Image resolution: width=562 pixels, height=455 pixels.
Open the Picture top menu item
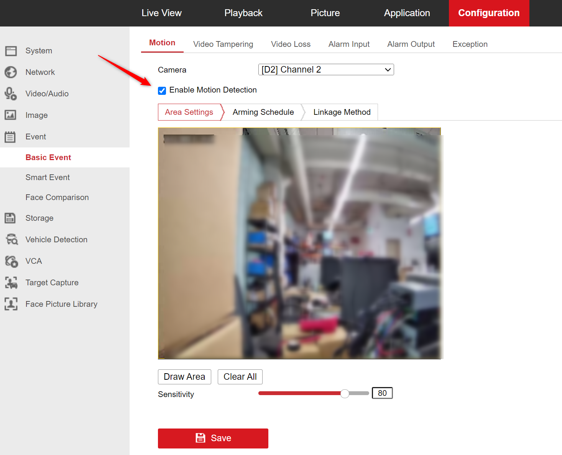pos(325,13)
